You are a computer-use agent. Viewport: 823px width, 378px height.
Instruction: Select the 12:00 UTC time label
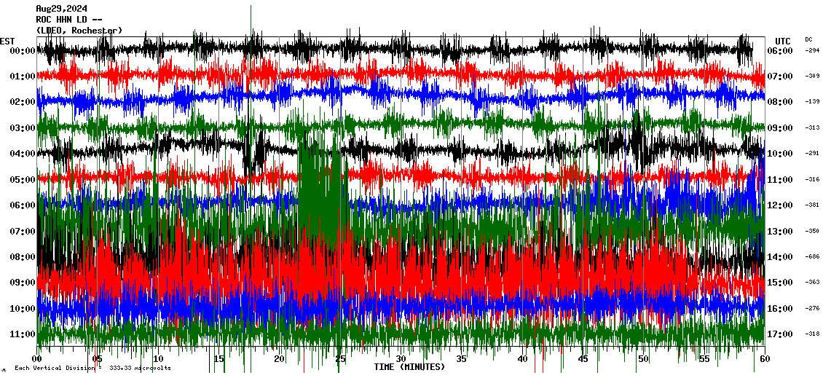(x=782, y=205)
